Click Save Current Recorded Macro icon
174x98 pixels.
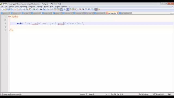coord(92,10)
